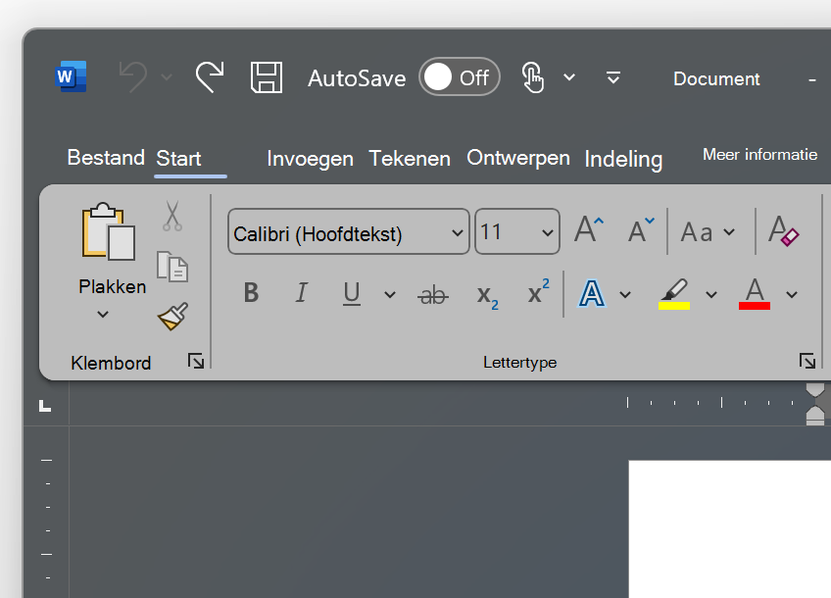
Task: Click the Touch/Mouse mode hand icon
Action: [533, 77]
